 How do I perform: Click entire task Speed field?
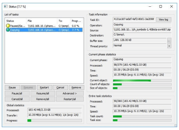142,111
